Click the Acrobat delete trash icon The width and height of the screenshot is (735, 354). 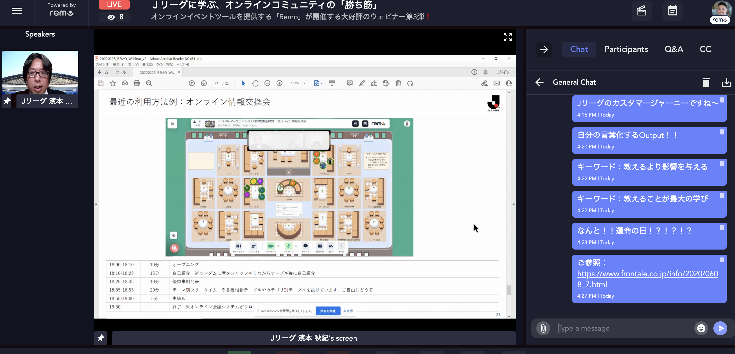coord(398,83)
